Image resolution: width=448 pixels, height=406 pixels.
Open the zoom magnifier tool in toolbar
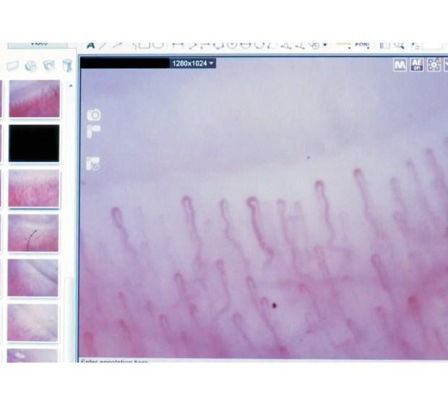[399, 45]
